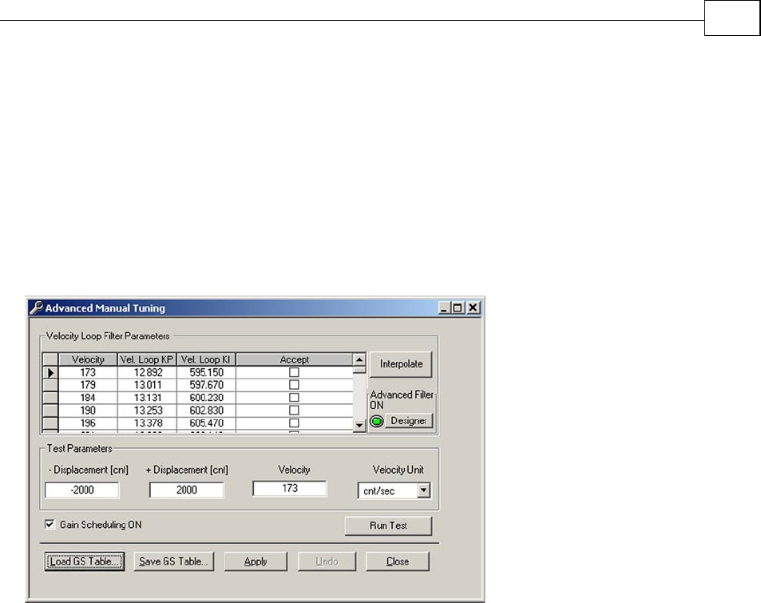Screen dimensions: 761x603
Task: Select the KI cell 600.230
Action: (x=206, y=398)
